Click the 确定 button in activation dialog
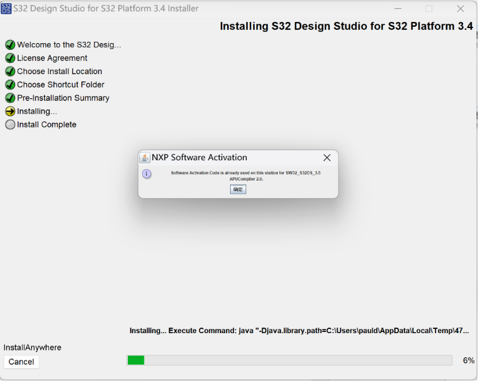This screenshot has height=381, width=478. (x=238, y=190)
